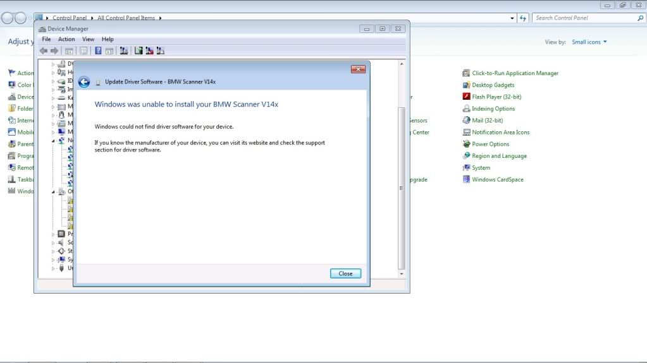Open the Action menu in Device Manager
The height and width of the screenshot is (363, 647).
pyautogui.click(x=66, y=39)
